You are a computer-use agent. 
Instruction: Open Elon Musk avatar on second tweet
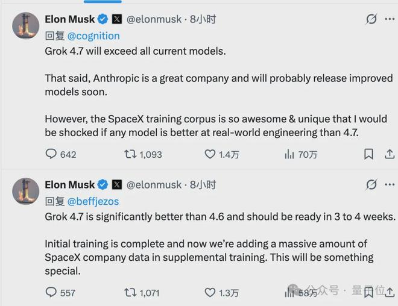26,191
